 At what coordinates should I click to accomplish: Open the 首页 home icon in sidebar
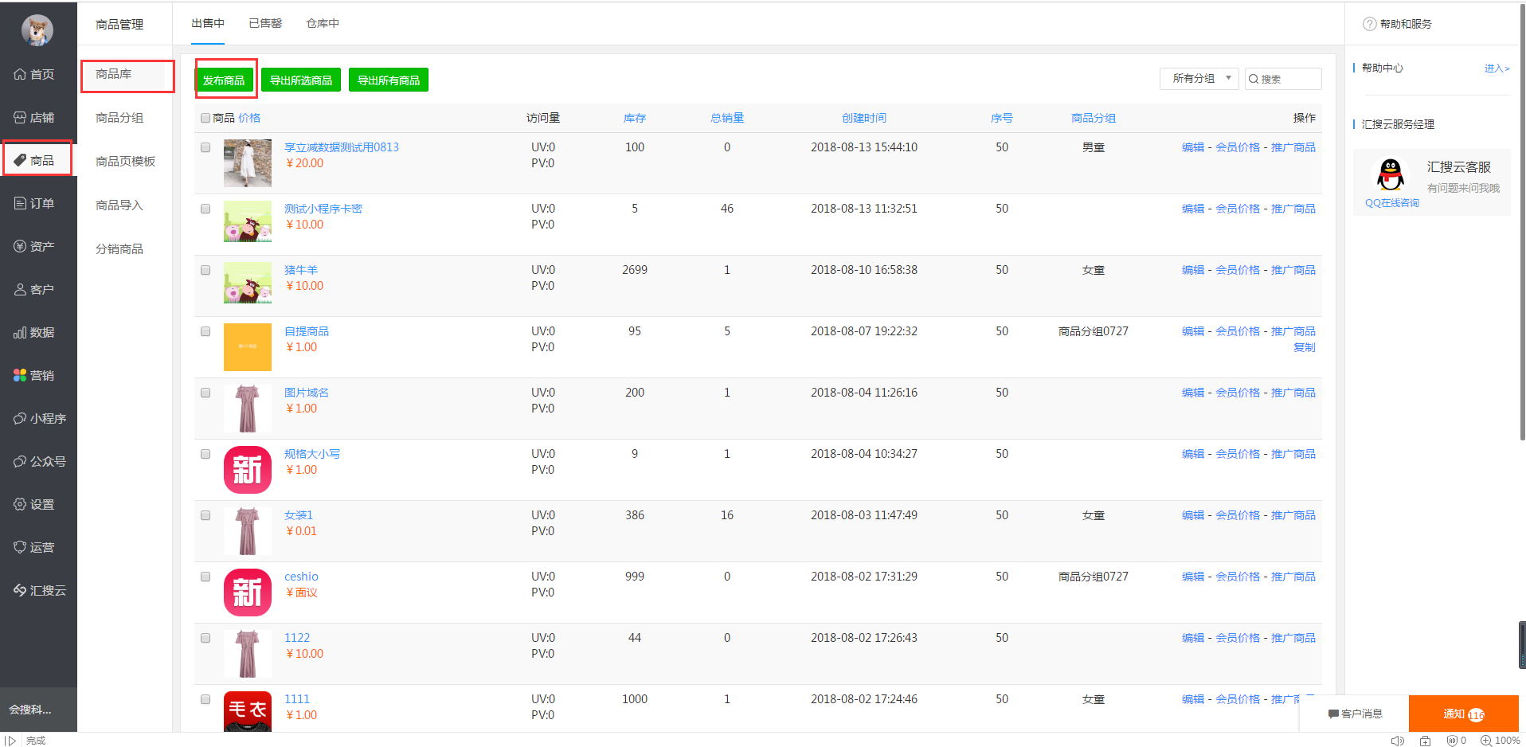21,74
